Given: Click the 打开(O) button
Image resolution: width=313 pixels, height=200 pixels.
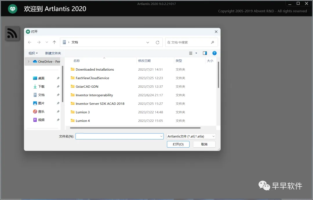Looking at the screenshot, I should click(x=178, y=144).
